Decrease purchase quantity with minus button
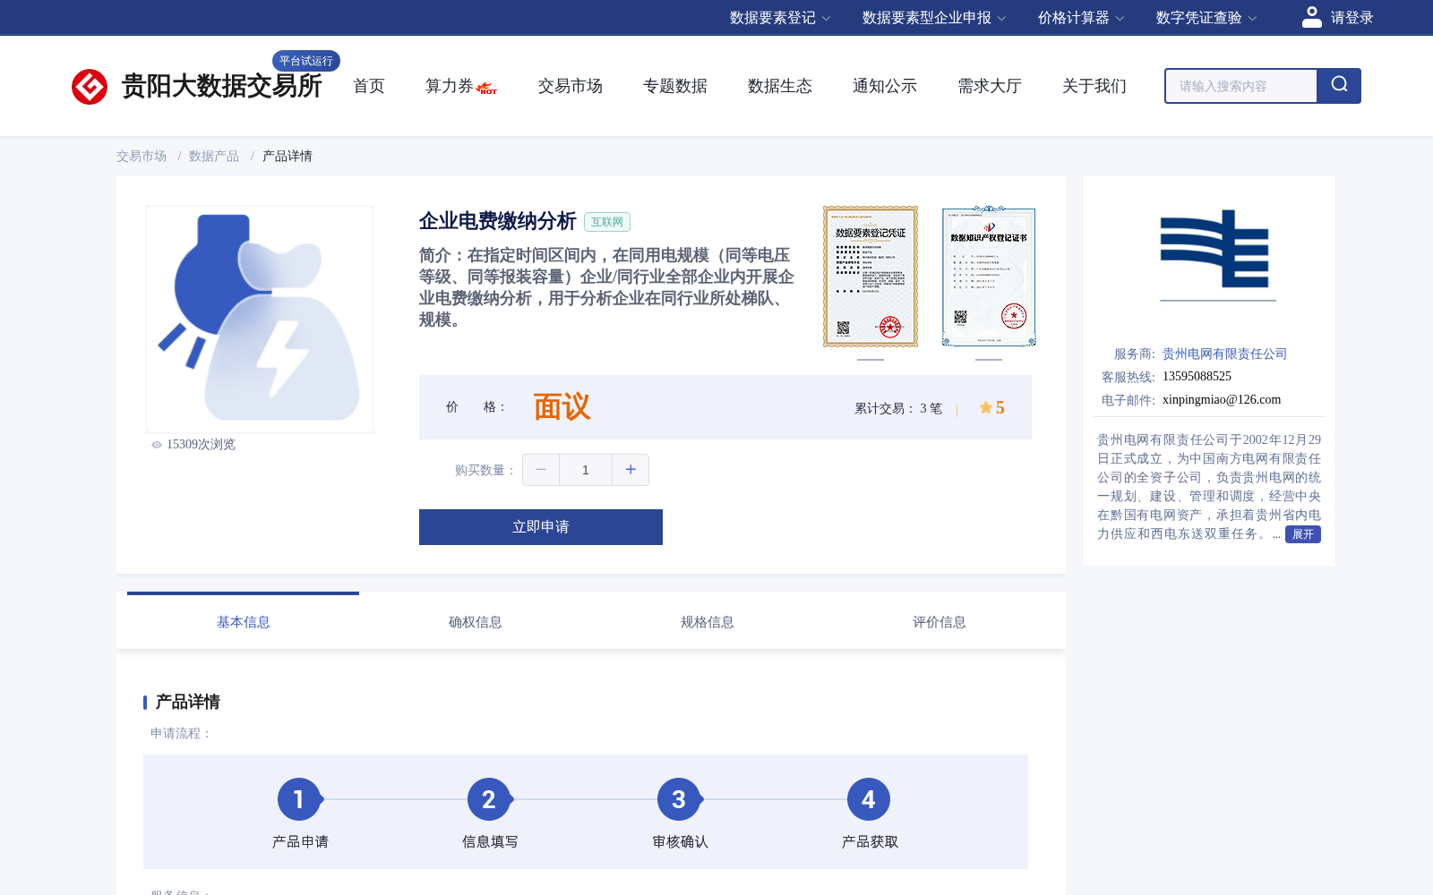Image resolution: width=1433 pixels, height=895 pixels. (x=541, y=470)
